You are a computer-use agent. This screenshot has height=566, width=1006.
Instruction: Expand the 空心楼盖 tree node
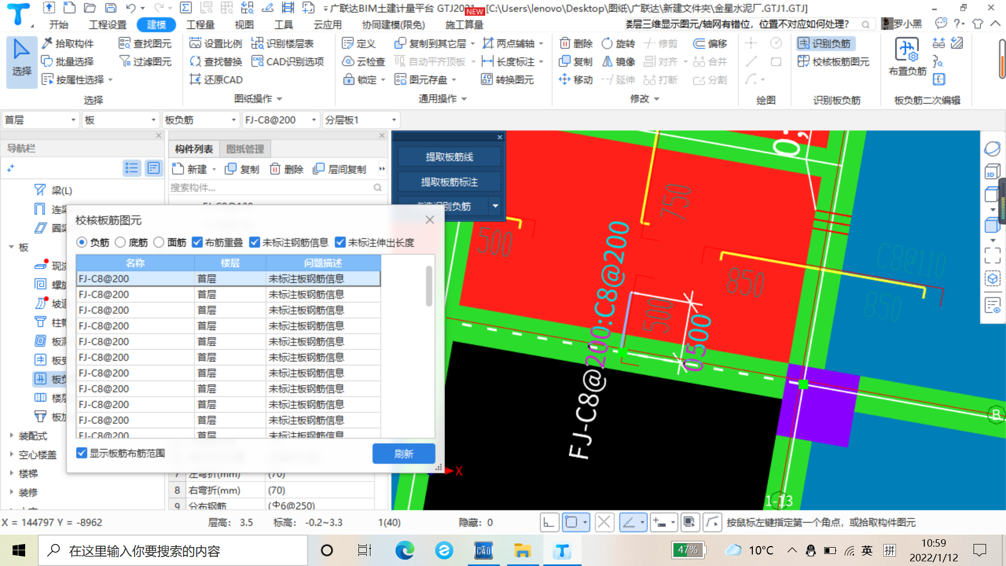click(12, 454)
